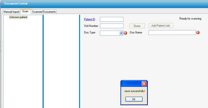Confirm the dialog with OK

(134, 99)
